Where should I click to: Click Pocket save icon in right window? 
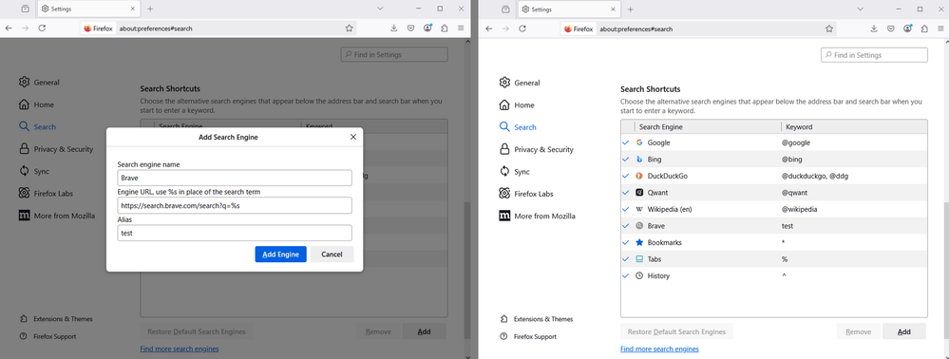(x=891, y=28)
